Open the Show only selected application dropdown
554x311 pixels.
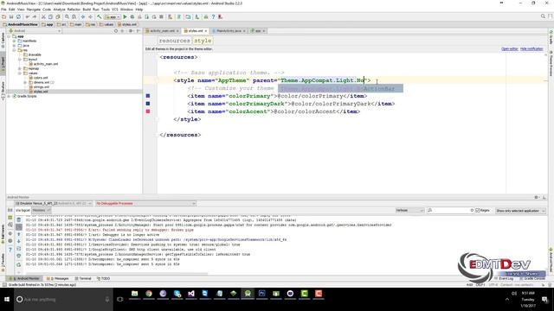coord(520,211)
